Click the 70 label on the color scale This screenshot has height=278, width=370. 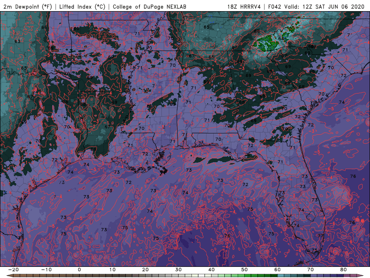point(310,270)
